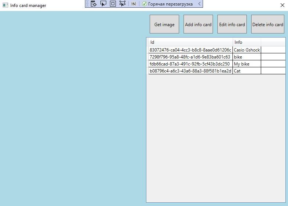Toggle the track focused element icon

[122, 4]
